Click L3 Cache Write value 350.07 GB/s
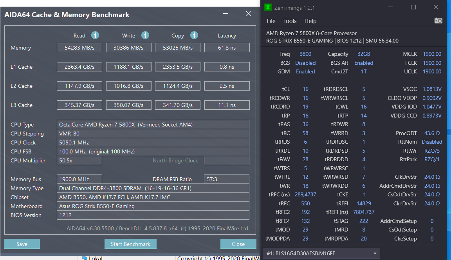This screenshot has width=451, height=260. [128, 105]
